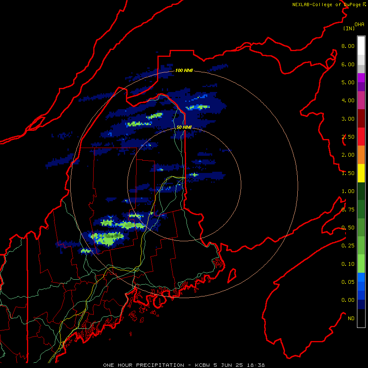Select the orange legend swatch
The width and height of the screenshot is (368, 368).
[361, 155]
